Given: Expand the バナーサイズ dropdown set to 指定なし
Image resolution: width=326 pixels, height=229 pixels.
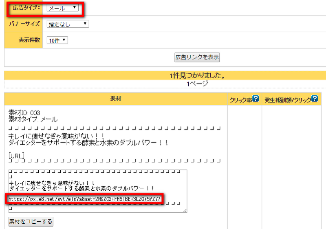Looking at the screenshot, I should (x=68, y=24).
